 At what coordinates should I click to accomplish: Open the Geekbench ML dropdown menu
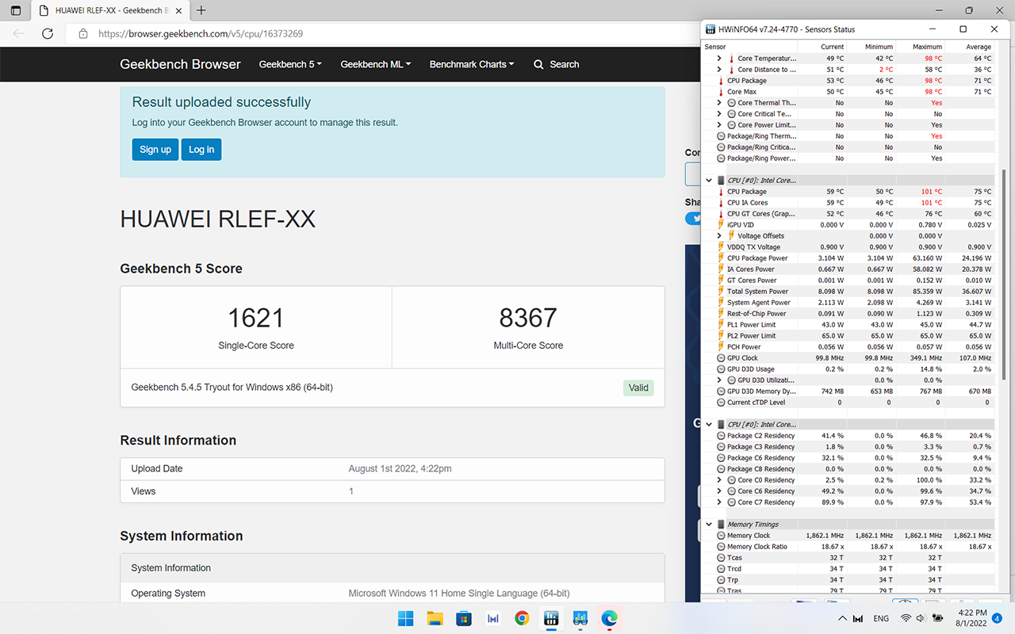click(376, 64)
